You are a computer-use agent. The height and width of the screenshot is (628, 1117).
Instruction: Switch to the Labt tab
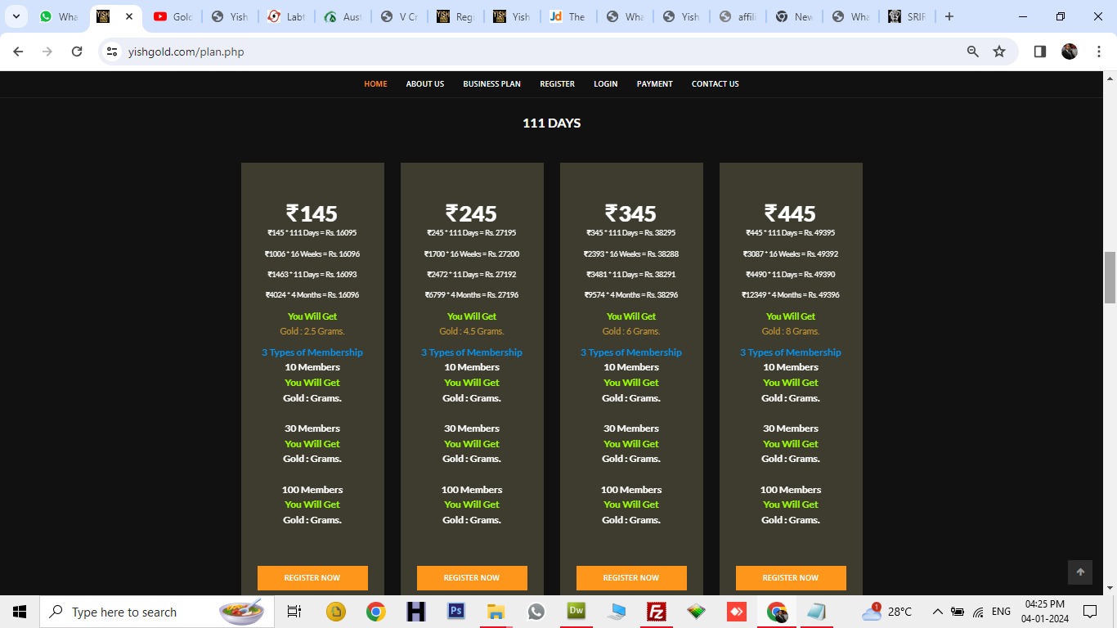pos(286,16)
